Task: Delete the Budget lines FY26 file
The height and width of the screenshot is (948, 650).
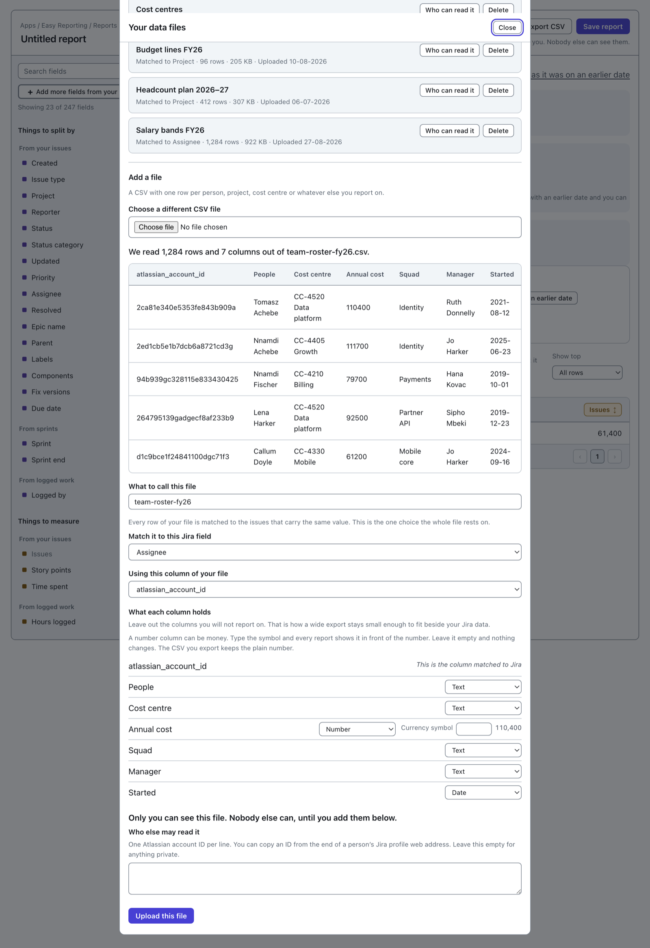Action: point(498,50)
